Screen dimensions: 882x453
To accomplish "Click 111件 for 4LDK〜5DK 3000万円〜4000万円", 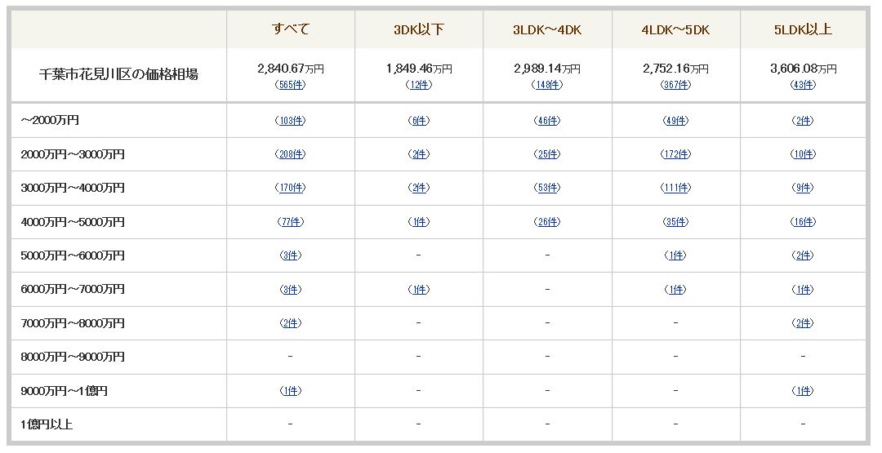I will click(x=675, y=189).
